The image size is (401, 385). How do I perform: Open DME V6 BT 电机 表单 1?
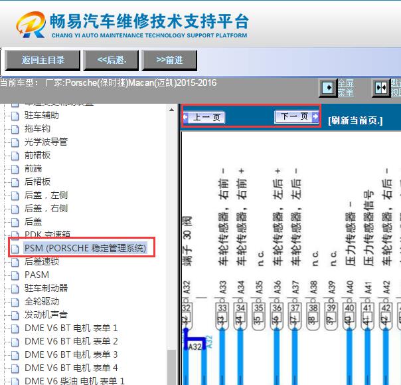[x=71, y=328]
